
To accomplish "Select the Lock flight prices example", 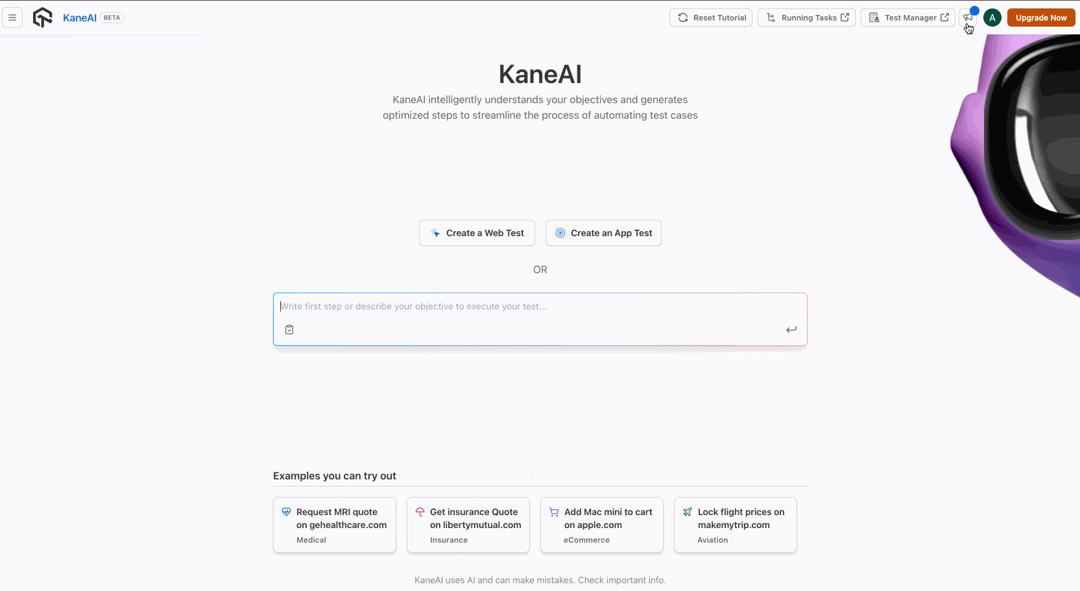I will pos(736,525).
